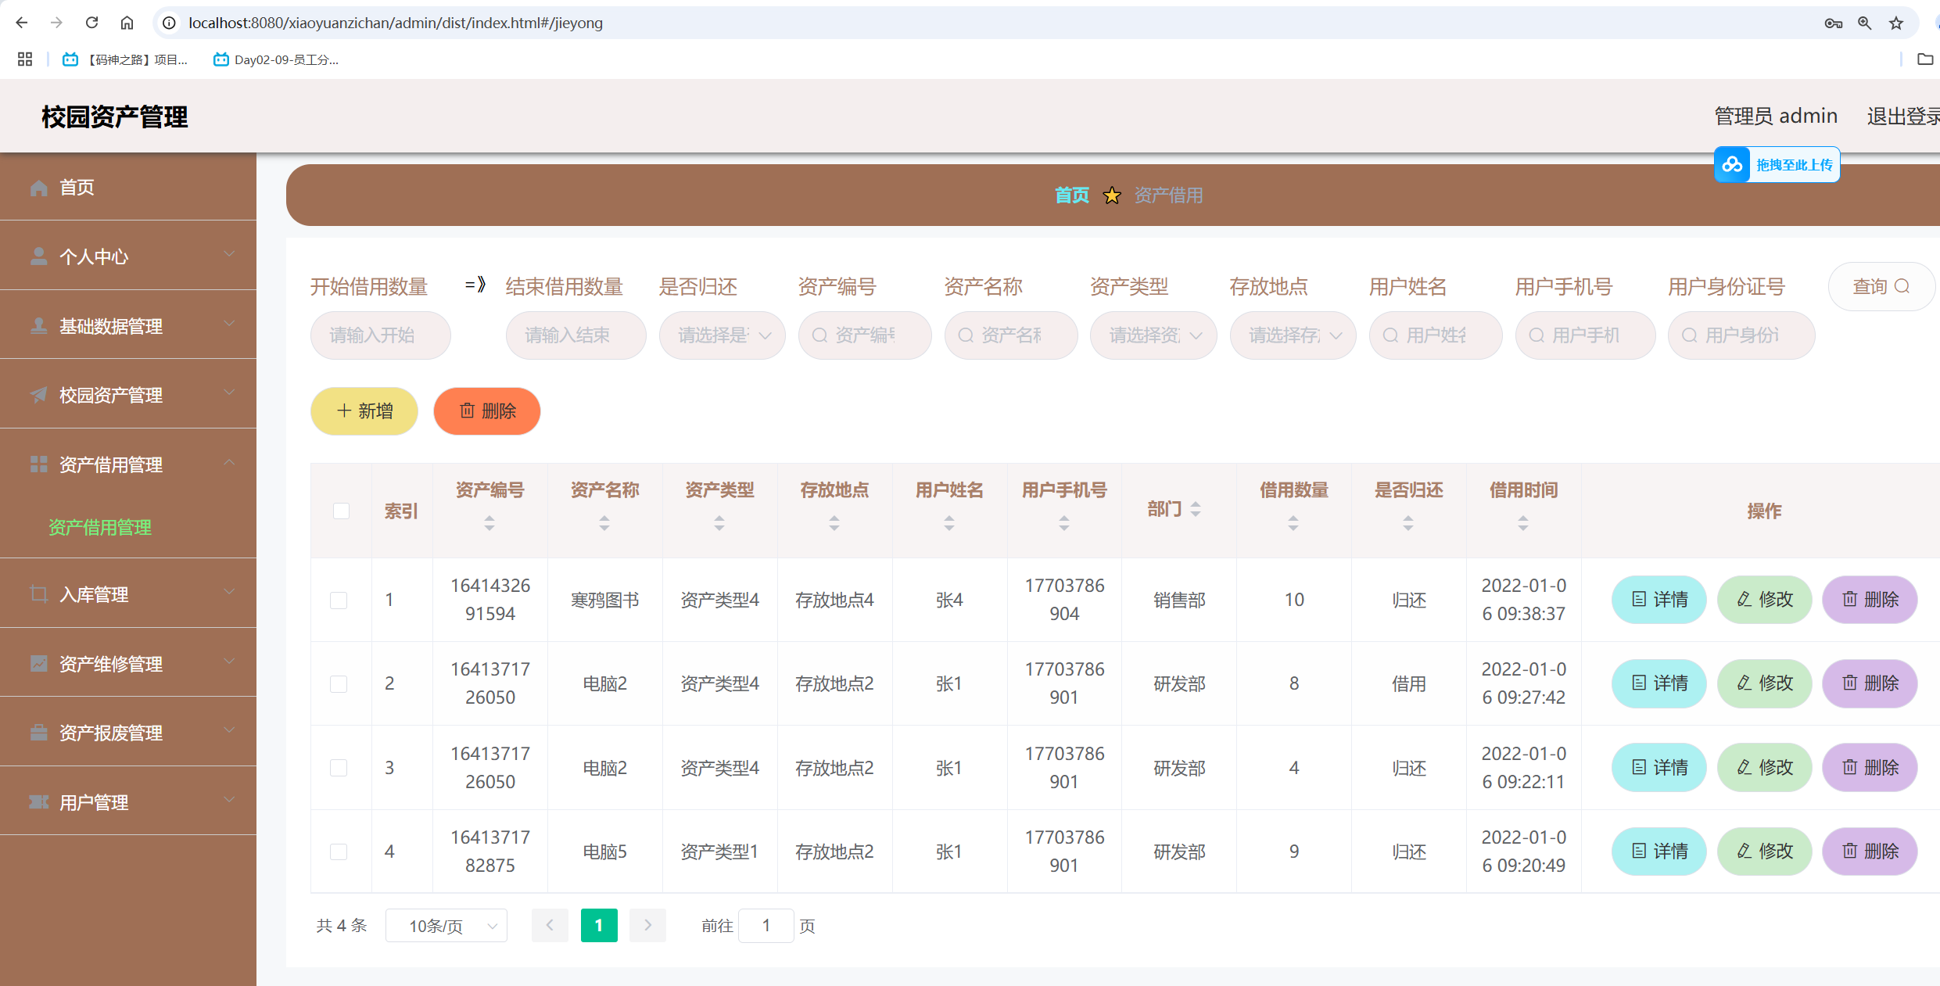Open the apps grid in bookmarks bar
1940x986 pixels.
pos(25,59)
